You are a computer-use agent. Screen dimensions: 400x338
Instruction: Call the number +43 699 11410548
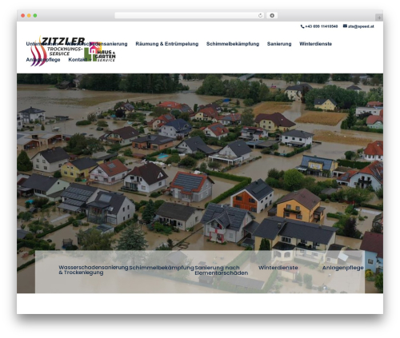coord(322,26)
